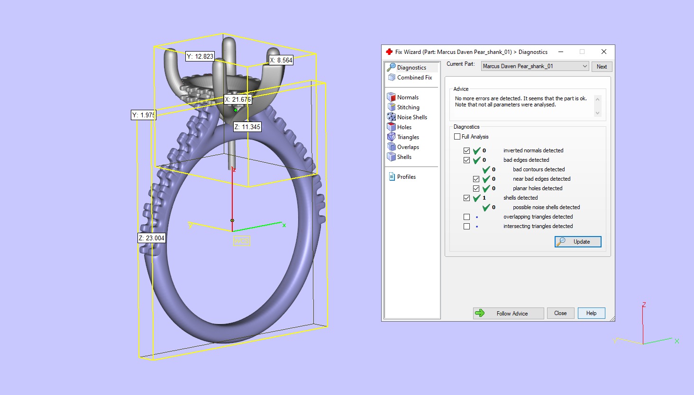The height and width of the screenshot is (395, 694).
Task: Open the Shells page
Action: pos(404,157)
